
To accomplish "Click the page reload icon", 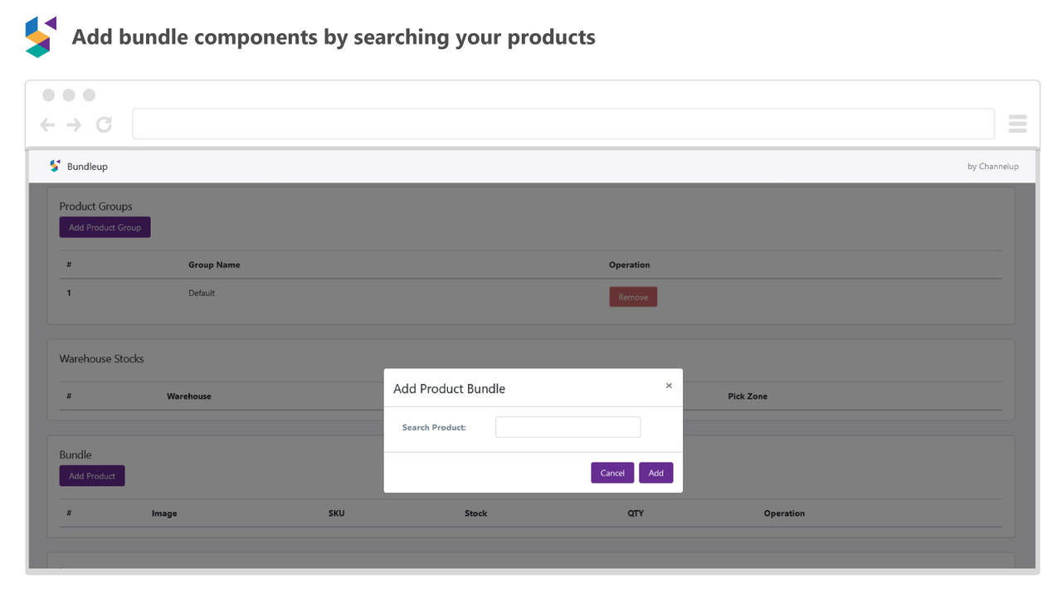I will click(103, 124).
